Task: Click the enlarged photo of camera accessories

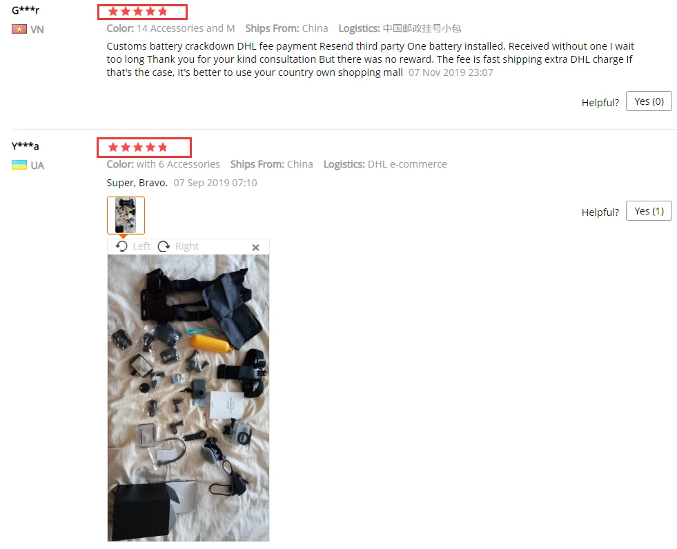Action: [188, 398]
